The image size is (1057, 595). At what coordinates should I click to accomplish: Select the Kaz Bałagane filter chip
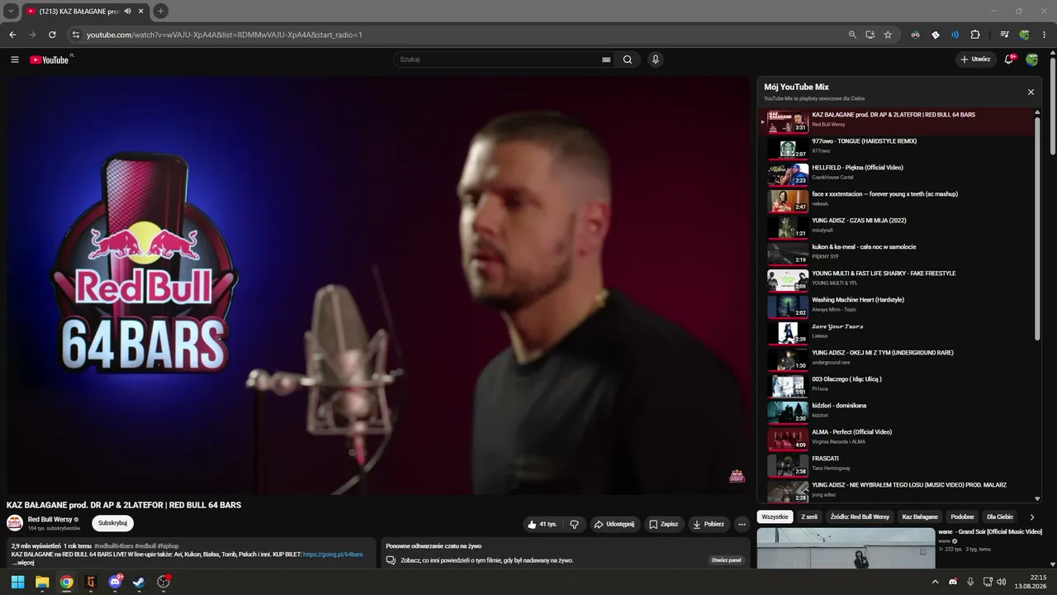[920, 516]
